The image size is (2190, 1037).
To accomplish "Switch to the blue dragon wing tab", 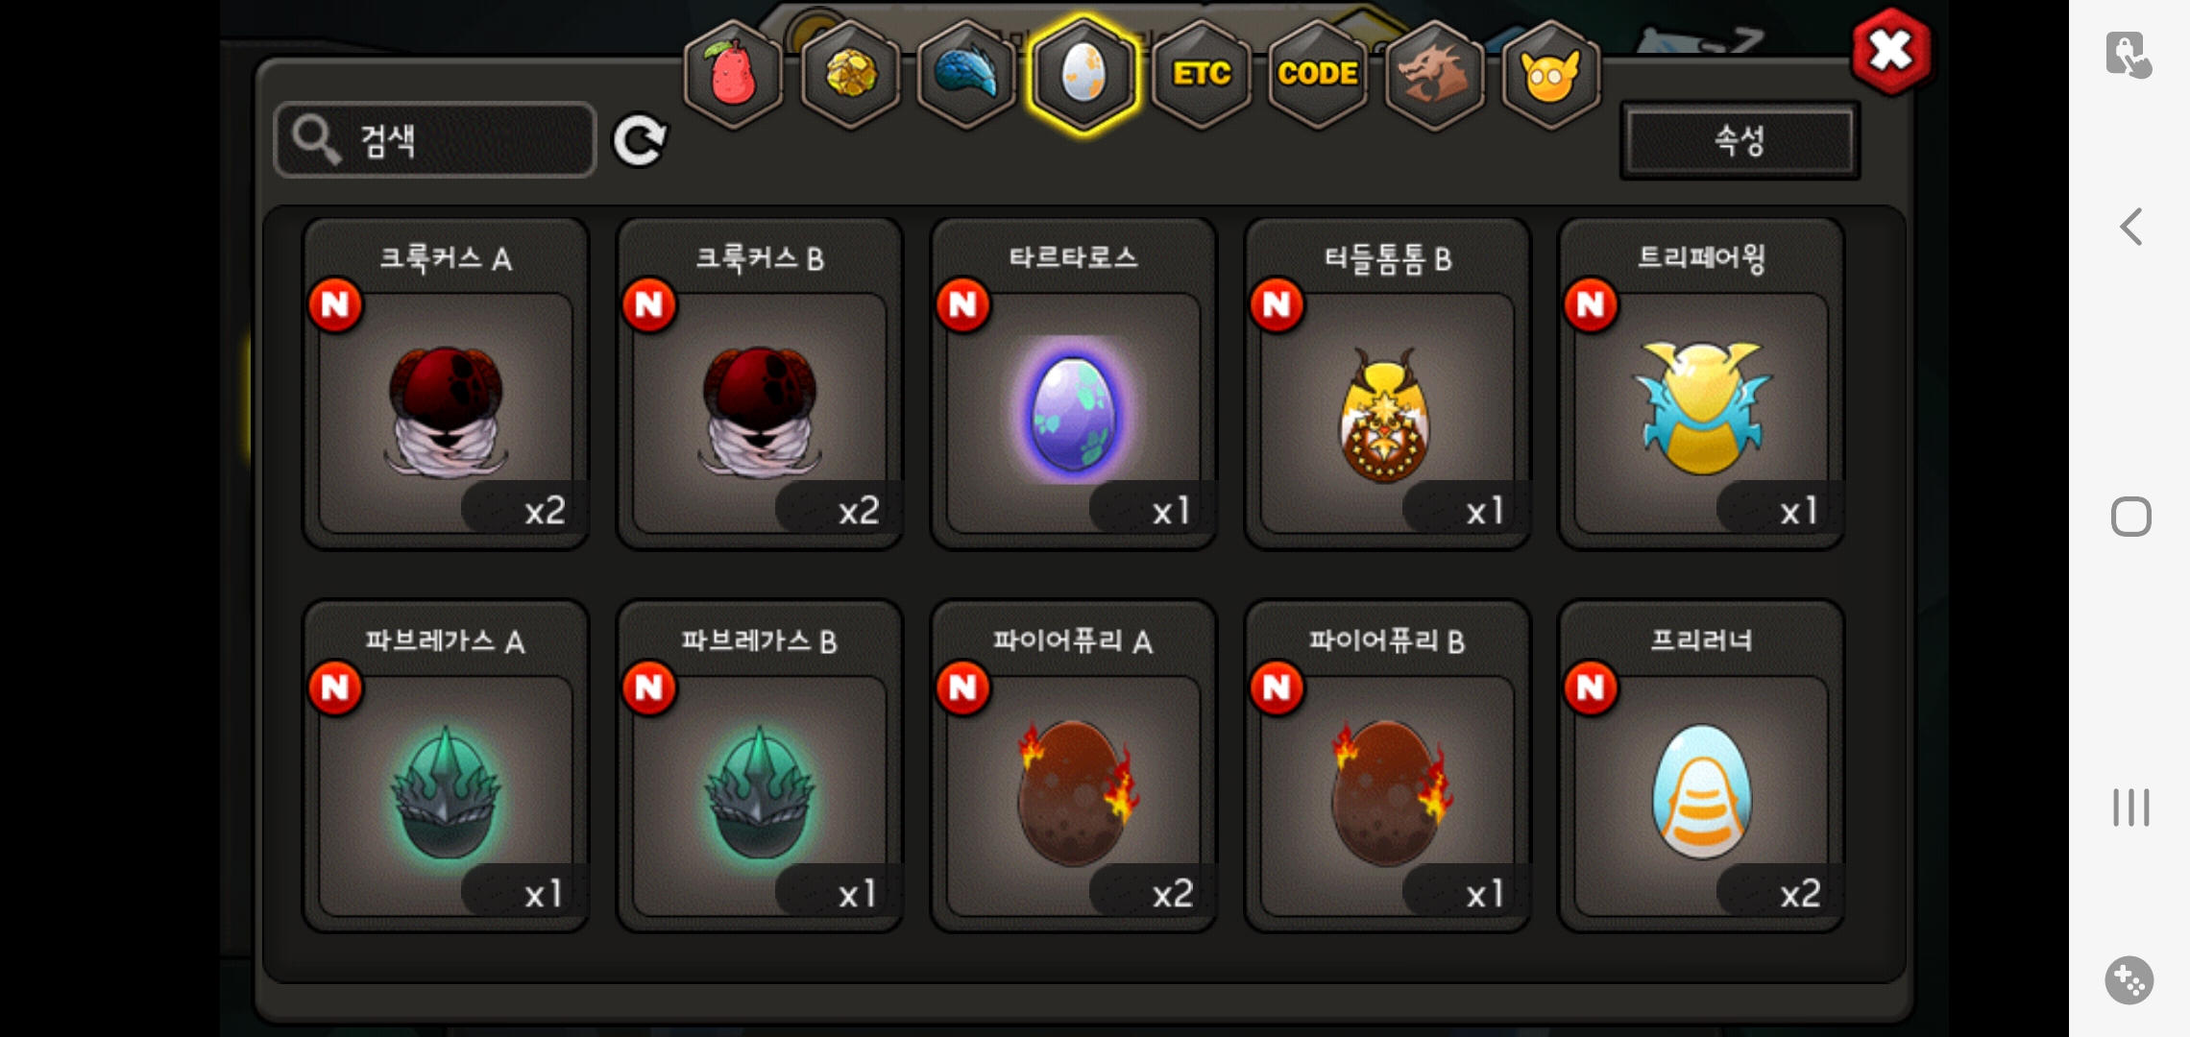I will pyautogui.click(x=966, y=75).
